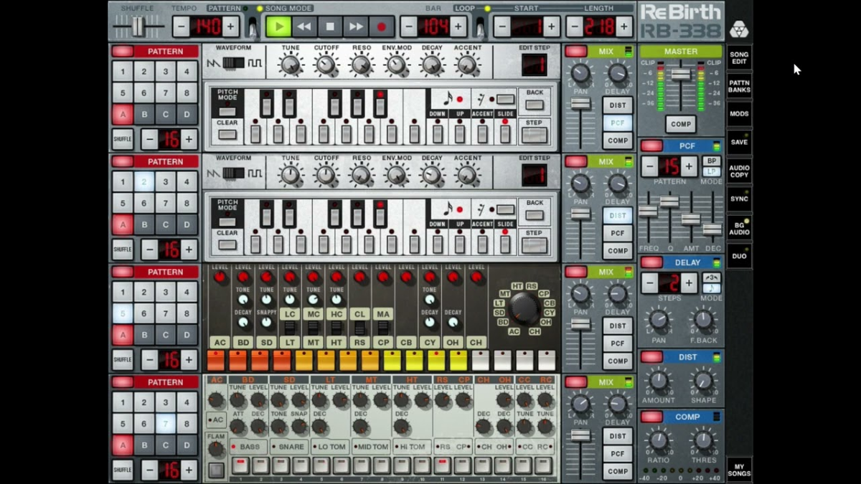Click the rewind transport button
The image size is (861, 484).
[304, 27]
